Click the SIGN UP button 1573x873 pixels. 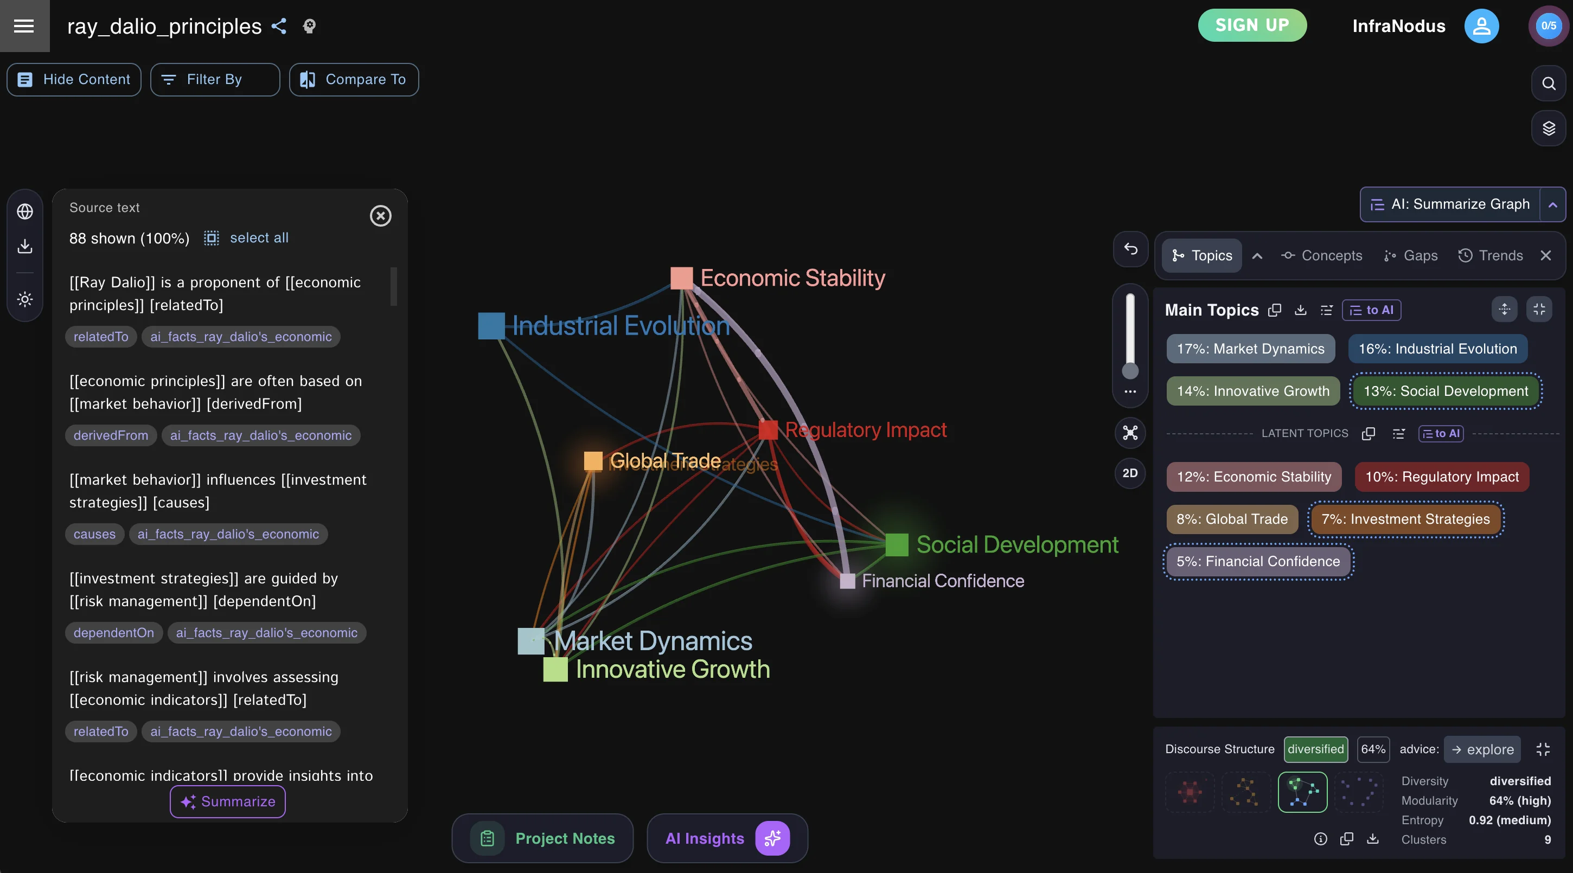pos(1252,25)
